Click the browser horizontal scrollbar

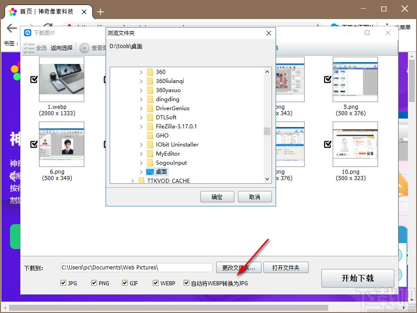(168, 308)
